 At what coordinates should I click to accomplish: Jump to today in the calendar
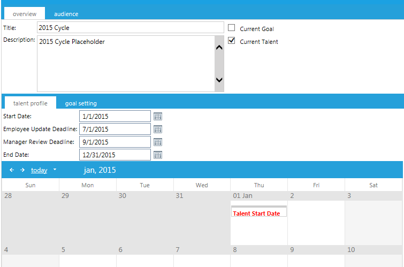coord(39,170)
